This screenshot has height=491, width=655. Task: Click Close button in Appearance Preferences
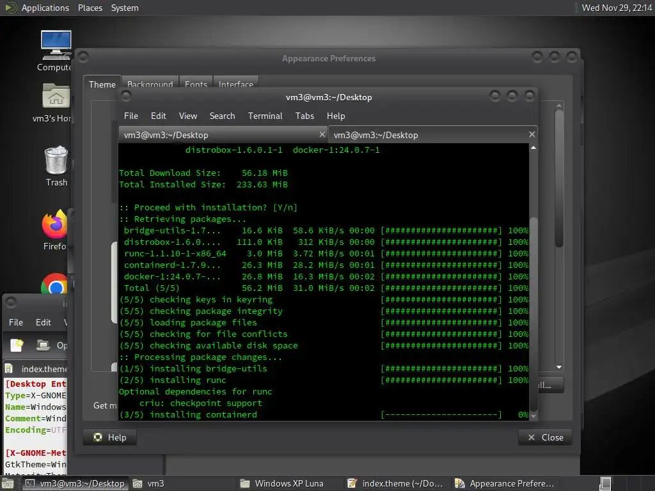pyautogui.click(x=545, y=437)
